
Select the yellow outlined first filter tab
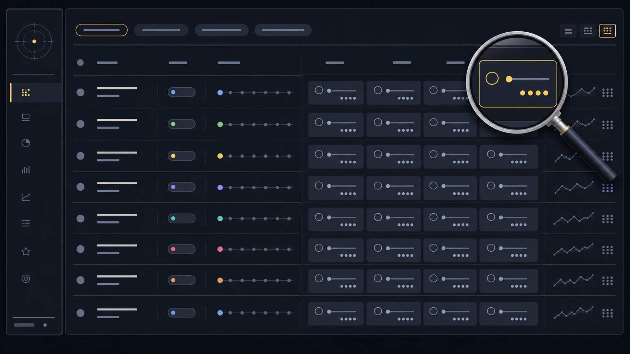101,30
